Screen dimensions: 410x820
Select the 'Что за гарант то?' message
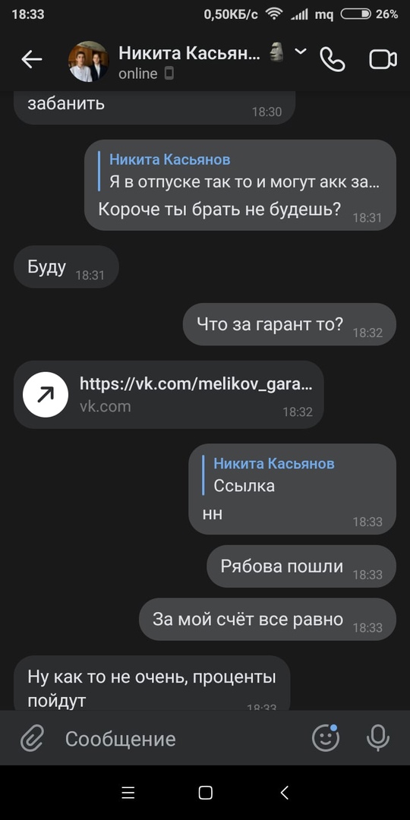click(x=289, y=324)
